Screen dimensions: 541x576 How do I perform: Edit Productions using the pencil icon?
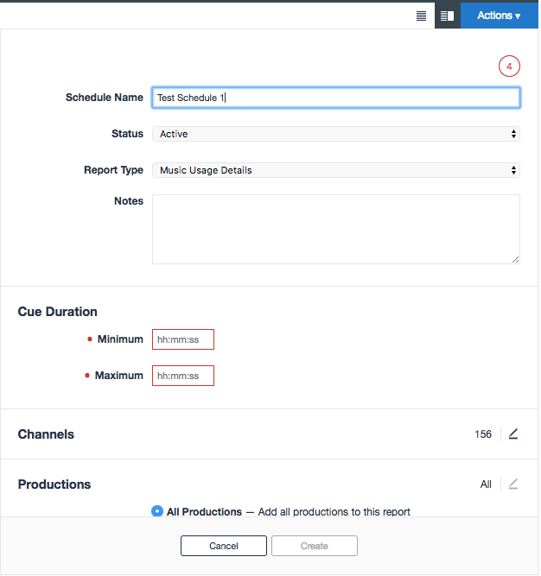(x=513, y=484)
